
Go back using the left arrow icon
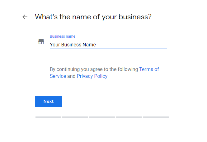click(x=25, y=17)
